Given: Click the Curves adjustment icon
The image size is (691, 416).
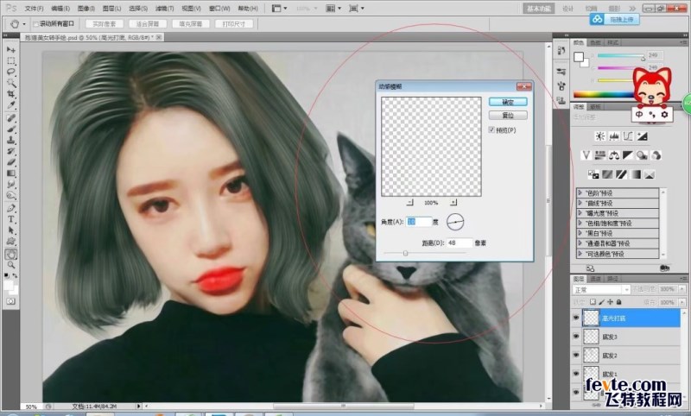Looking at the screenshot, I should pos(626,136).
